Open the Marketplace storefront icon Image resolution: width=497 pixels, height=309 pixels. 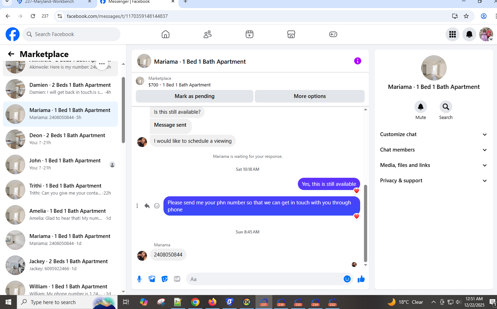pyautogui.click(x=291, y=34)
